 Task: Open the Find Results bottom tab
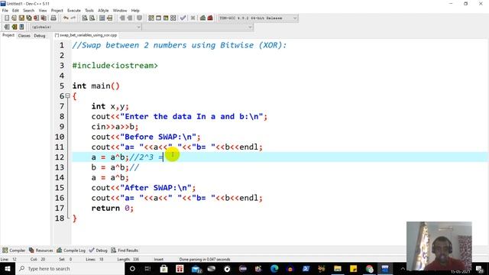coord(125,251)
